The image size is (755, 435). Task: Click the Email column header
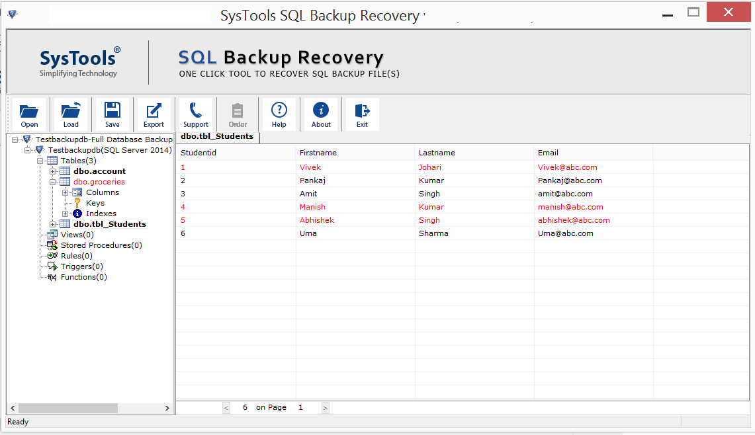tap(593, 153)
